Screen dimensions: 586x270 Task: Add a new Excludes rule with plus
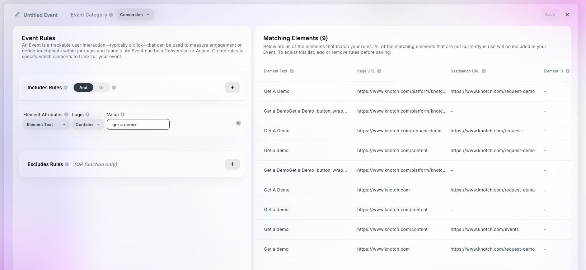232,164
